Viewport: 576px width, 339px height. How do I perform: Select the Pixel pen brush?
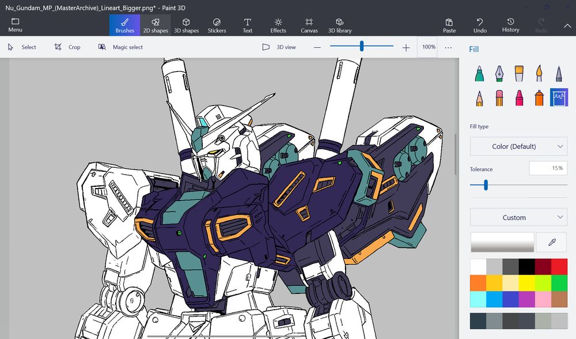pyautogui.click(x=559, y=73)
